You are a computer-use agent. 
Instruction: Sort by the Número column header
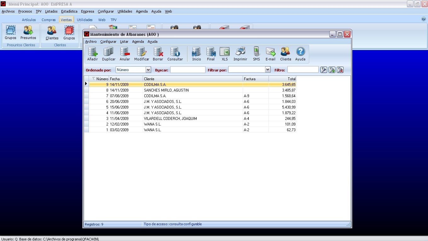[99, 79]
